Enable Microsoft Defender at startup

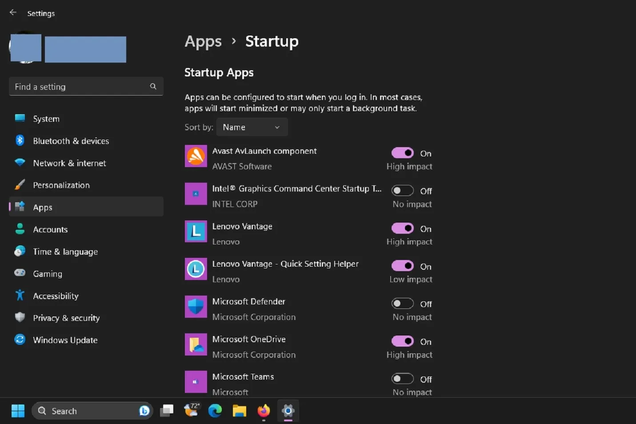click(402, 303)
